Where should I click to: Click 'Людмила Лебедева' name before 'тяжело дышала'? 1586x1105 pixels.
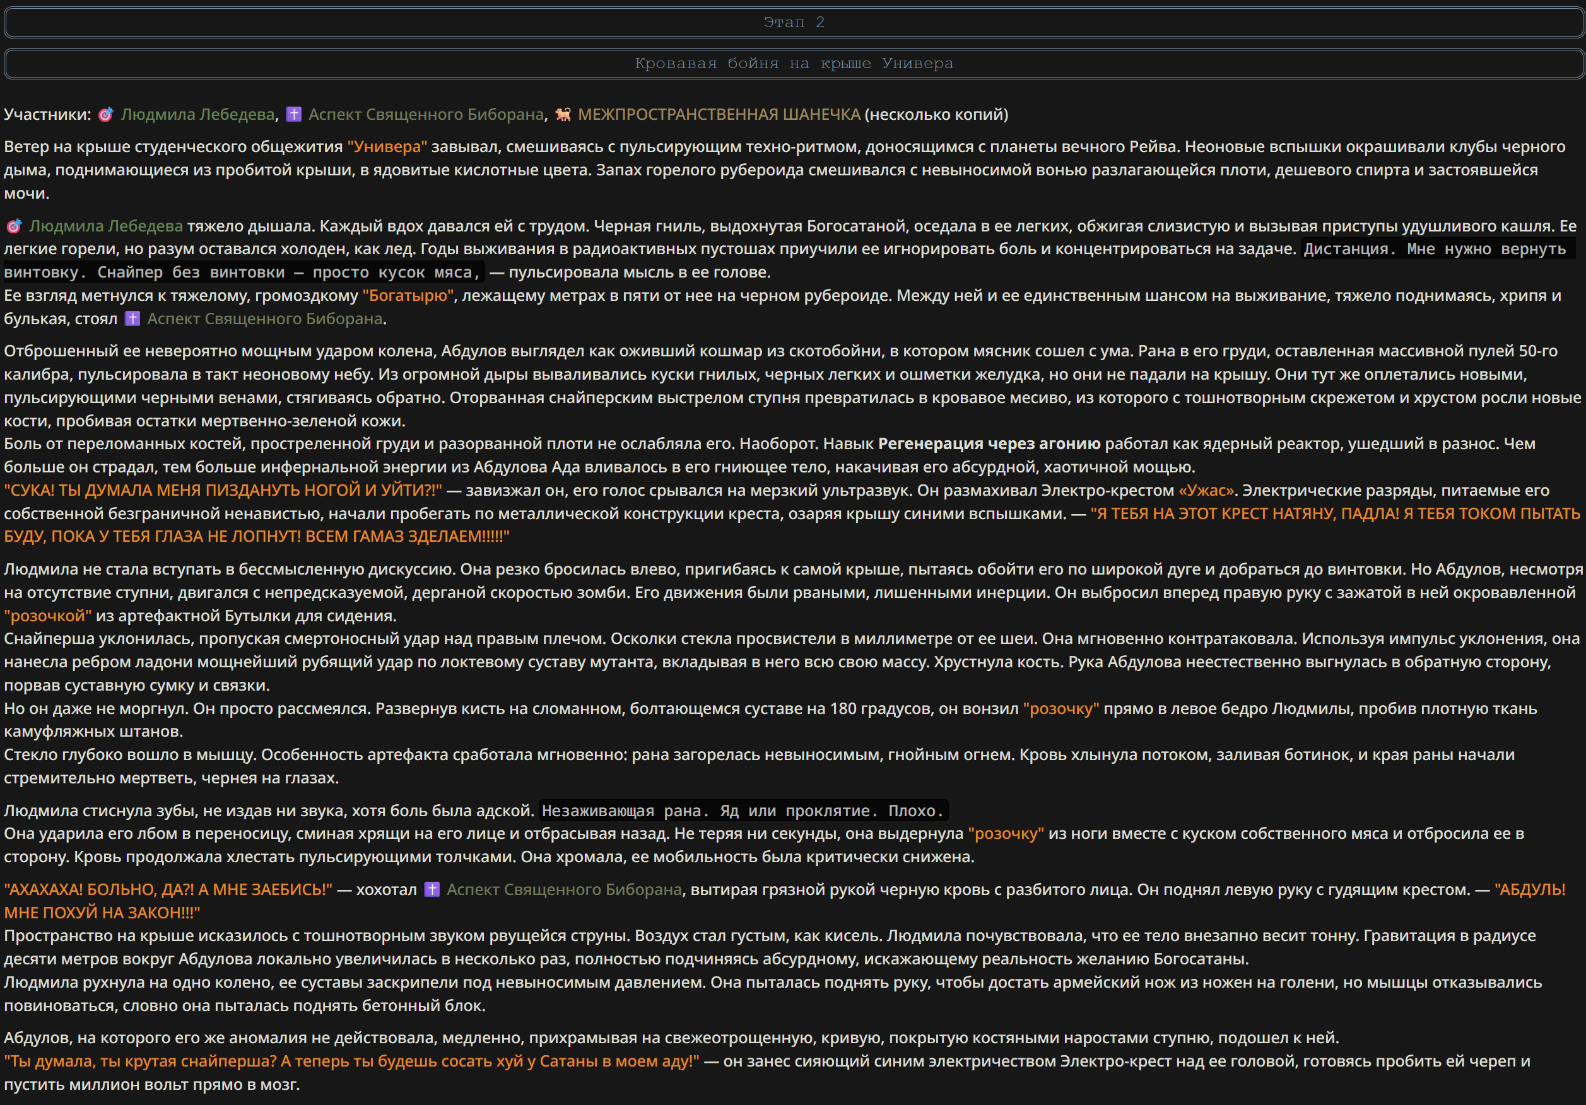(106, 226)
